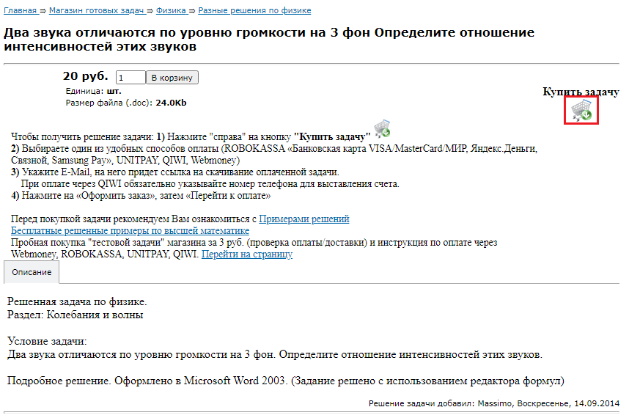Open the Примерами решений link
The height and width of the screenshot is (418, 629).
point(304,219)
